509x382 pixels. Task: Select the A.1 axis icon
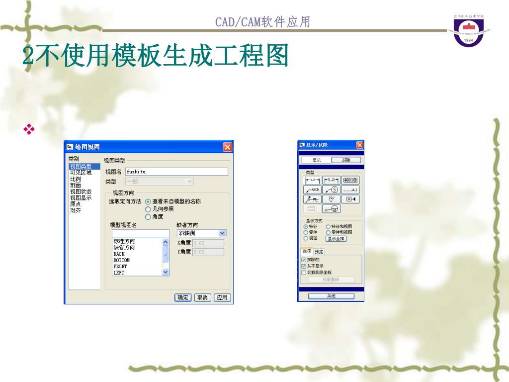click(350, 190)
